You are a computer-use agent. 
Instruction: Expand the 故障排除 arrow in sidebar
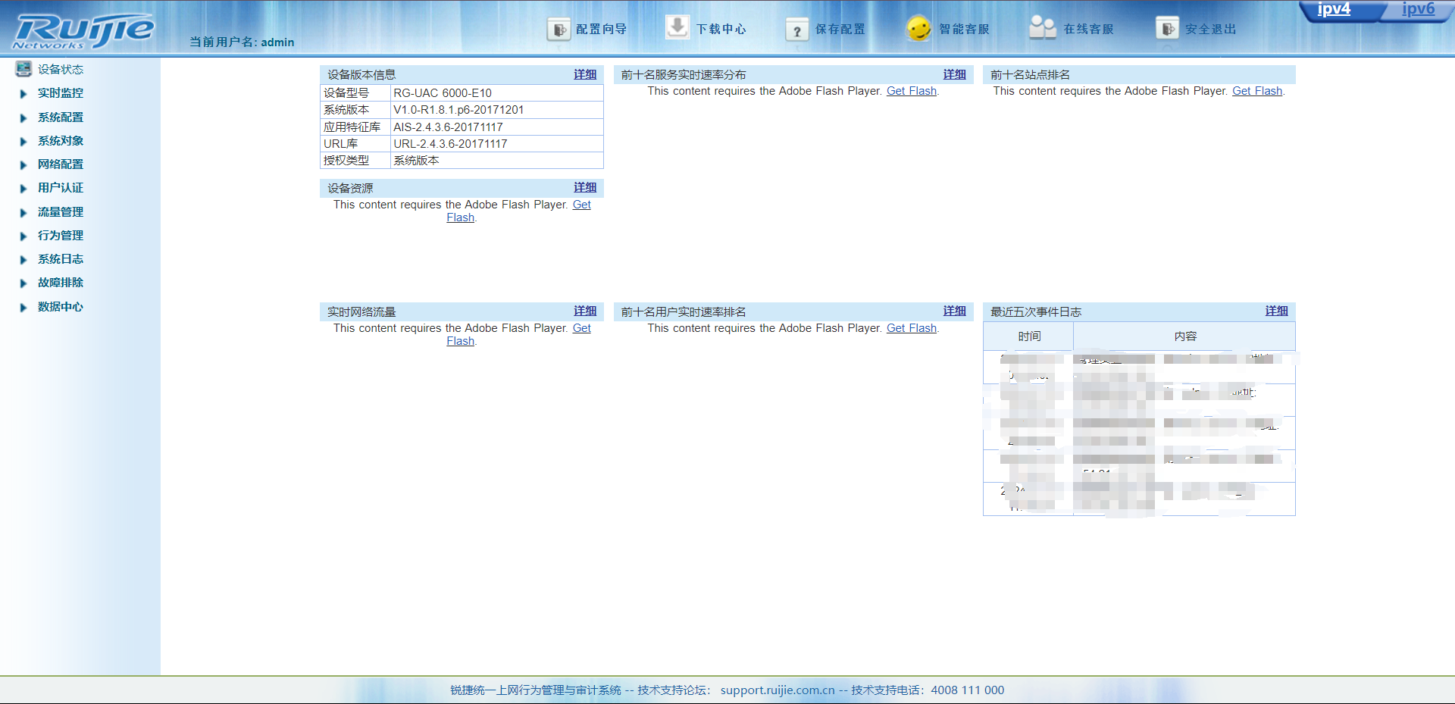[x=23, y=283]
